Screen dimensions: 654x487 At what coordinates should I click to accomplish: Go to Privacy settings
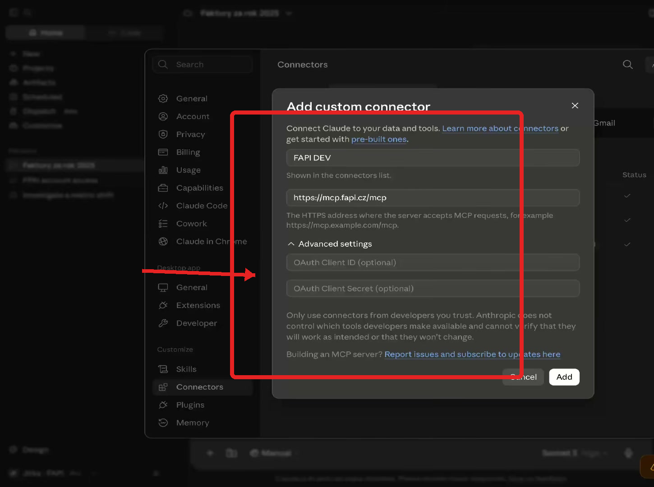click(x=190, y=134)
